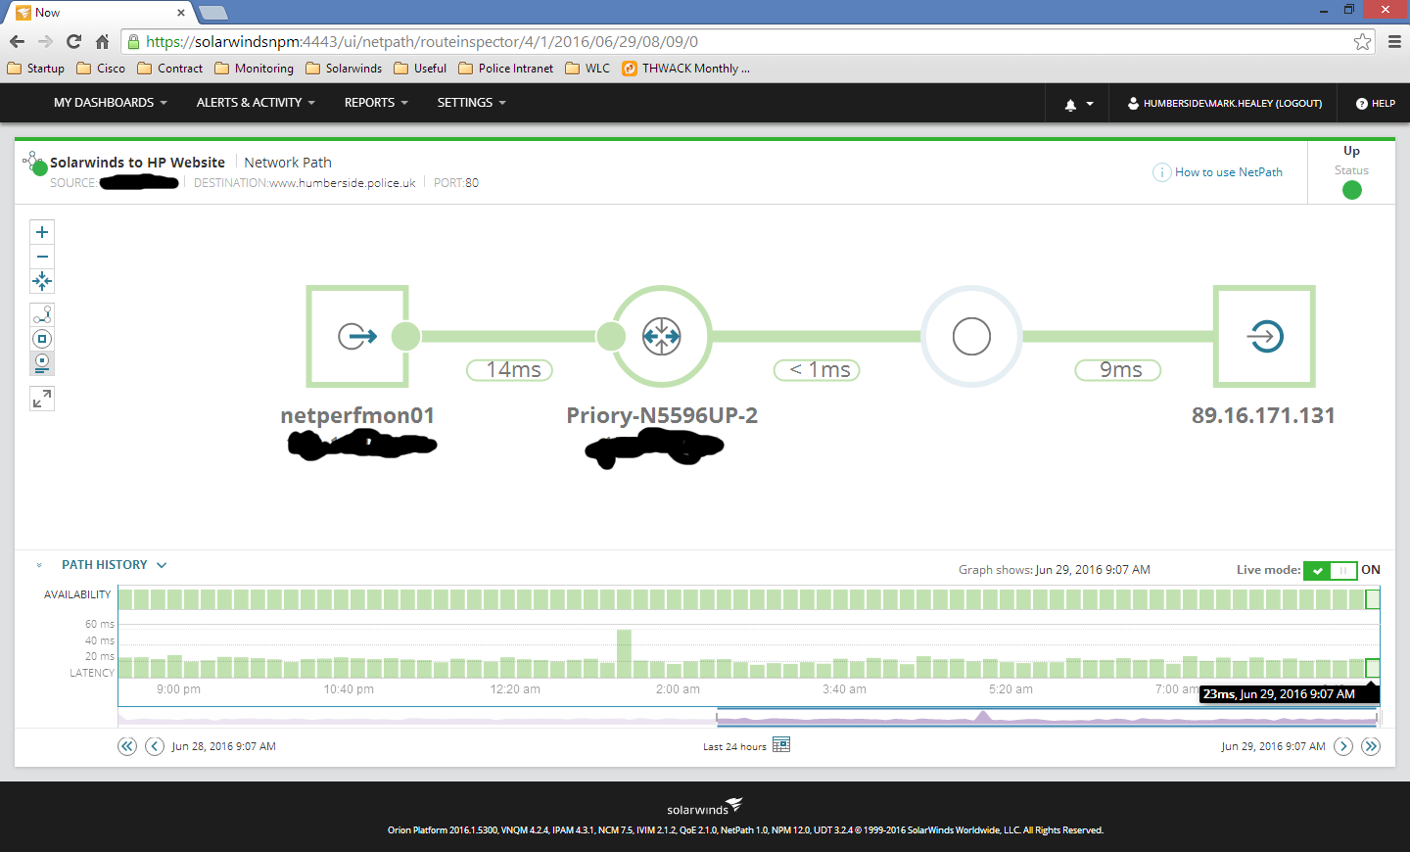Click the Solarwinds to HP Website title
Screen dimensions: 1410x852
137,163
